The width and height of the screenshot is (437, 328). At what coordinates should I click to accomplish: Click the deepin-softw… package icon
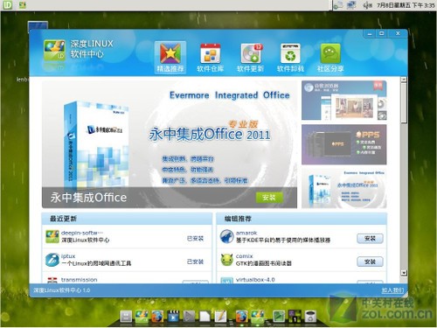click(52, 236)
